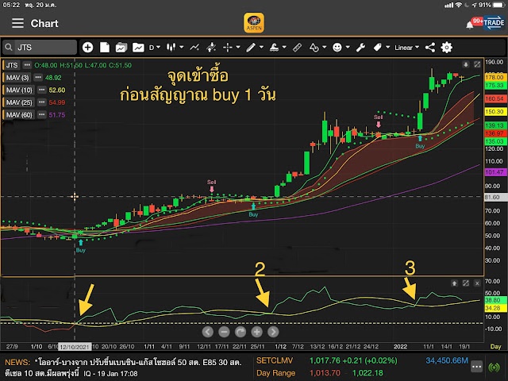
Task: Select the MAV (25) indicator label
Action: point(19,102)
